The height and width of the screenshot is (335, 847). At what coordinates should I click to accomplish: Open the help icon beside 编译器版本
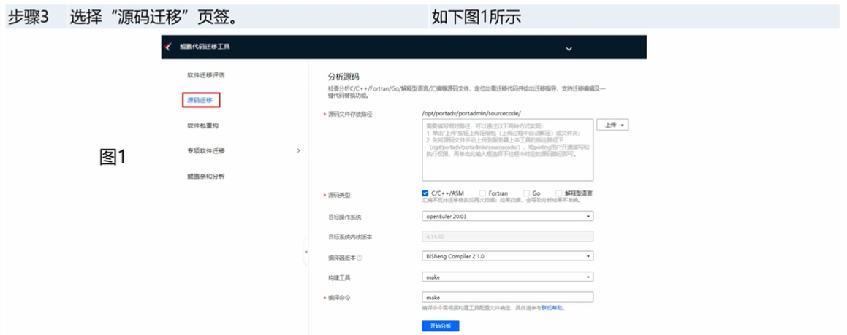(360, 258)
